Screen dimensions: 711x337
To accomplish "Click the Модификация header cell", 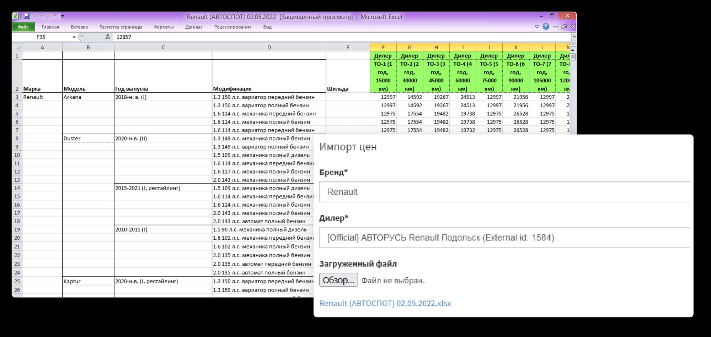I will click(x=269, y=76).
